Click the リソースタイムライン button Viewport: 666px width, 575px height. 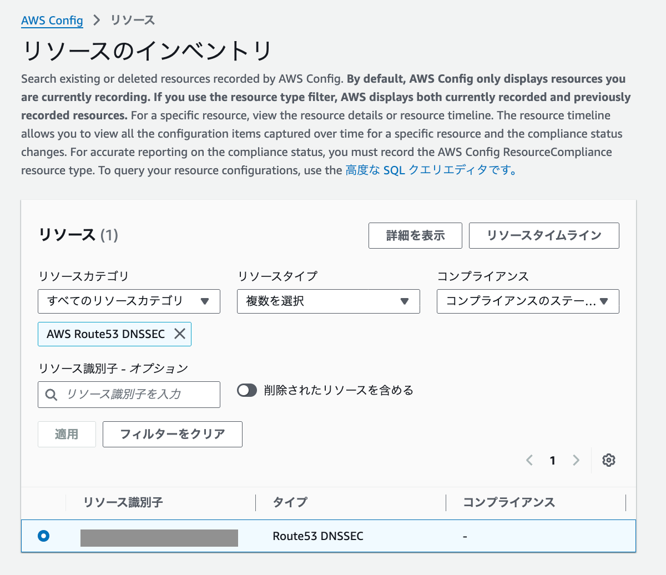[x=544, y=235]
